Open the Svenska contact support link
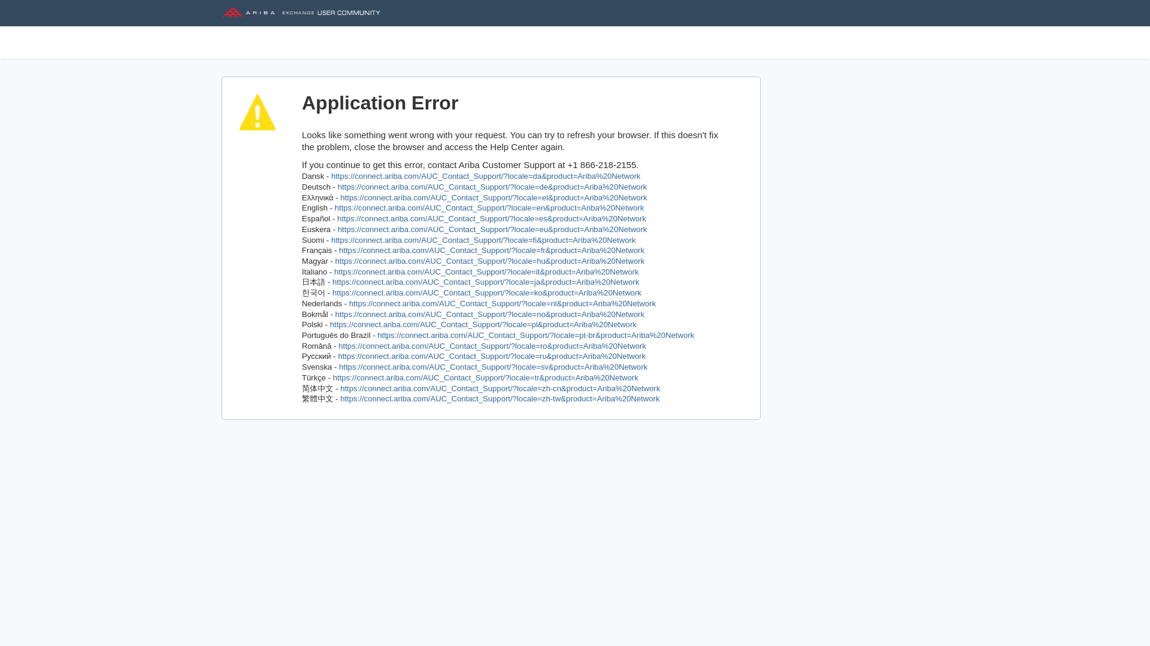This screenshot has height=646, width=1150. click(x=494, y=367)
